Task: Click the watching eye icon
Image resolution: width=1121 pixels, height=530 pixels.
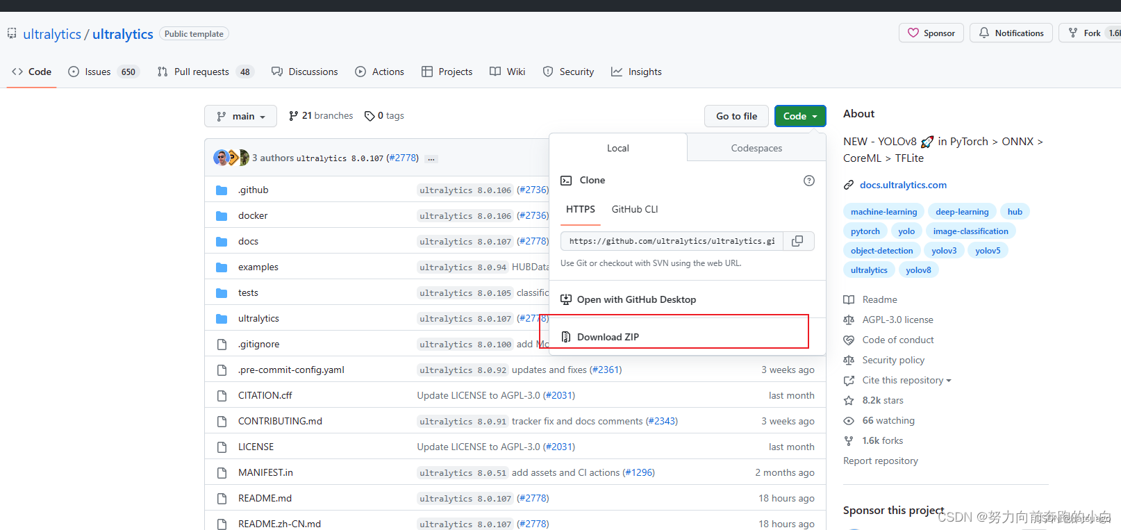Action: pyautogui.click(x=849, y=420)
